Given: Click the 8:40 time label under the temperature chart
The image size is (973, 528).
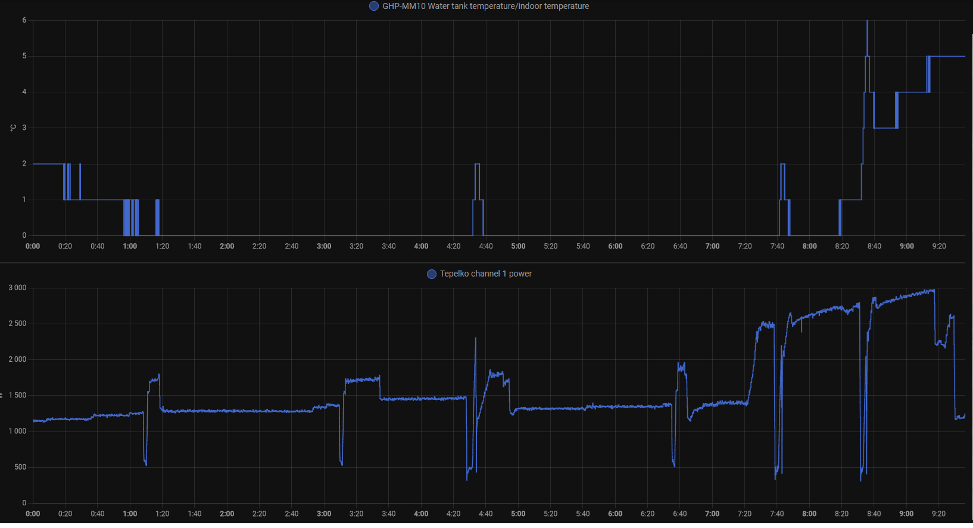Looking at the screenshot, I should [x=874, y=246].
